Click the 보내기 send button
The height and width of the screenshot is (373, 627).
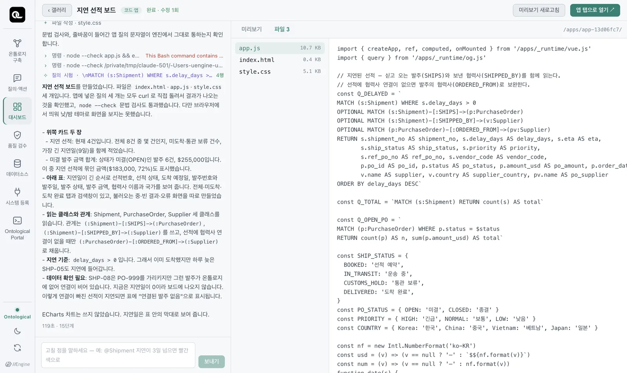[212, 361]
